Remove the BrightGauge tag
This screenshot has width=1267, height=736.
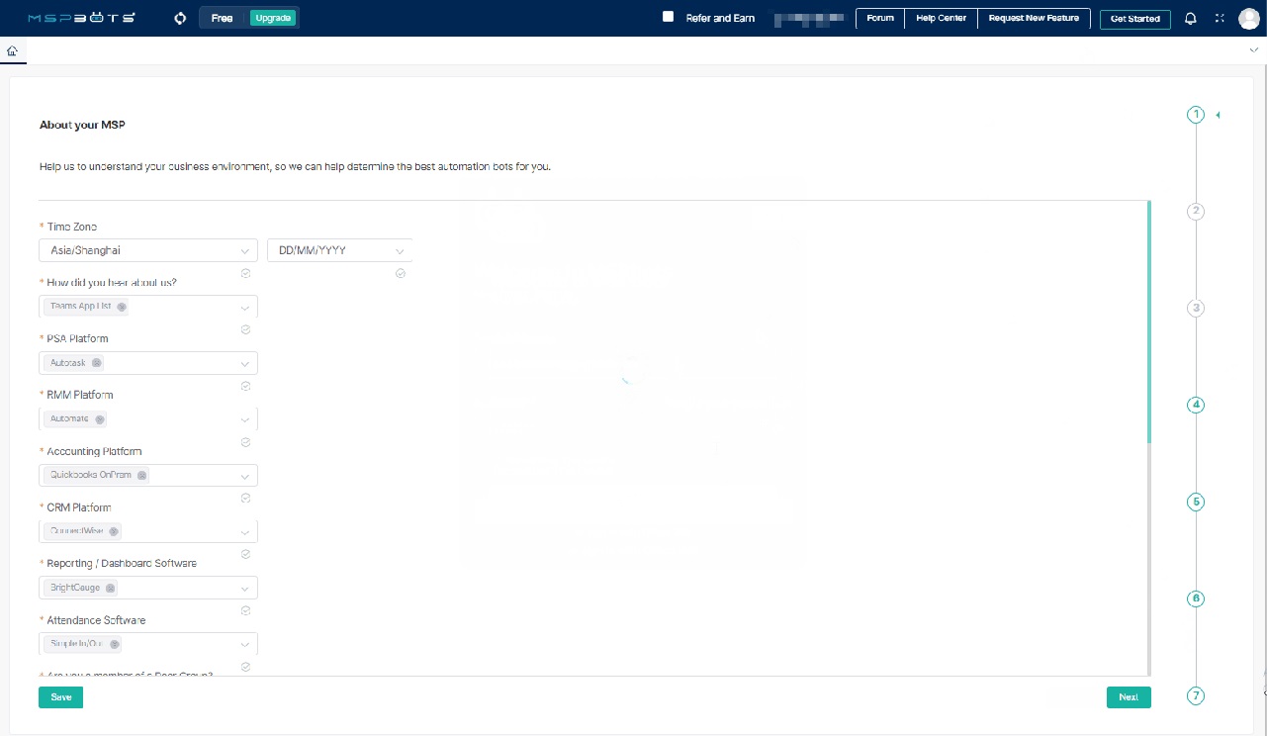pyautogui.click(x=111, y=588)
